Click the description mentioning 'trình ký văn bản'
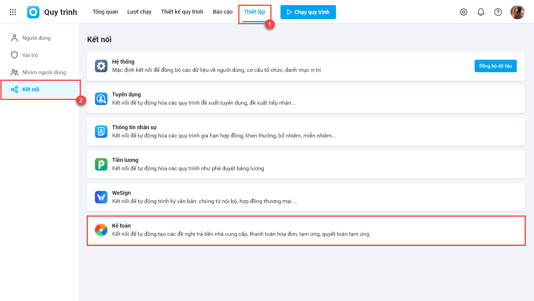Image resolution: width=534 pixels, height=301 pixels. pos(205,201)
